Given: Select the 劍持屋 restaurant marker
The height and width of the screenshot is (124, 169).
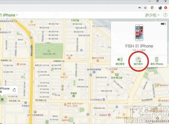Looking at the screenshot, I should tap(18, 64).
